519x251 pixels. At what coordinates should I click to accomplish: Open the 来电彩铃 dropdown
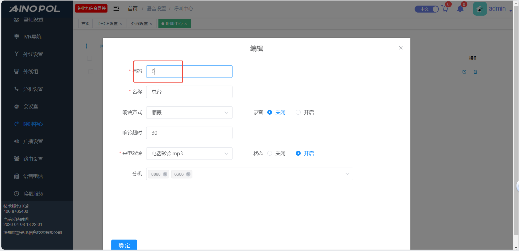(189, 154)
